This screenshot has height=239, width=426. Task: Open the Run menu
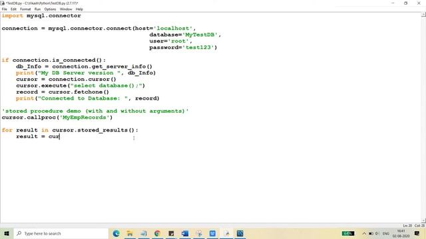pos(37,9)
